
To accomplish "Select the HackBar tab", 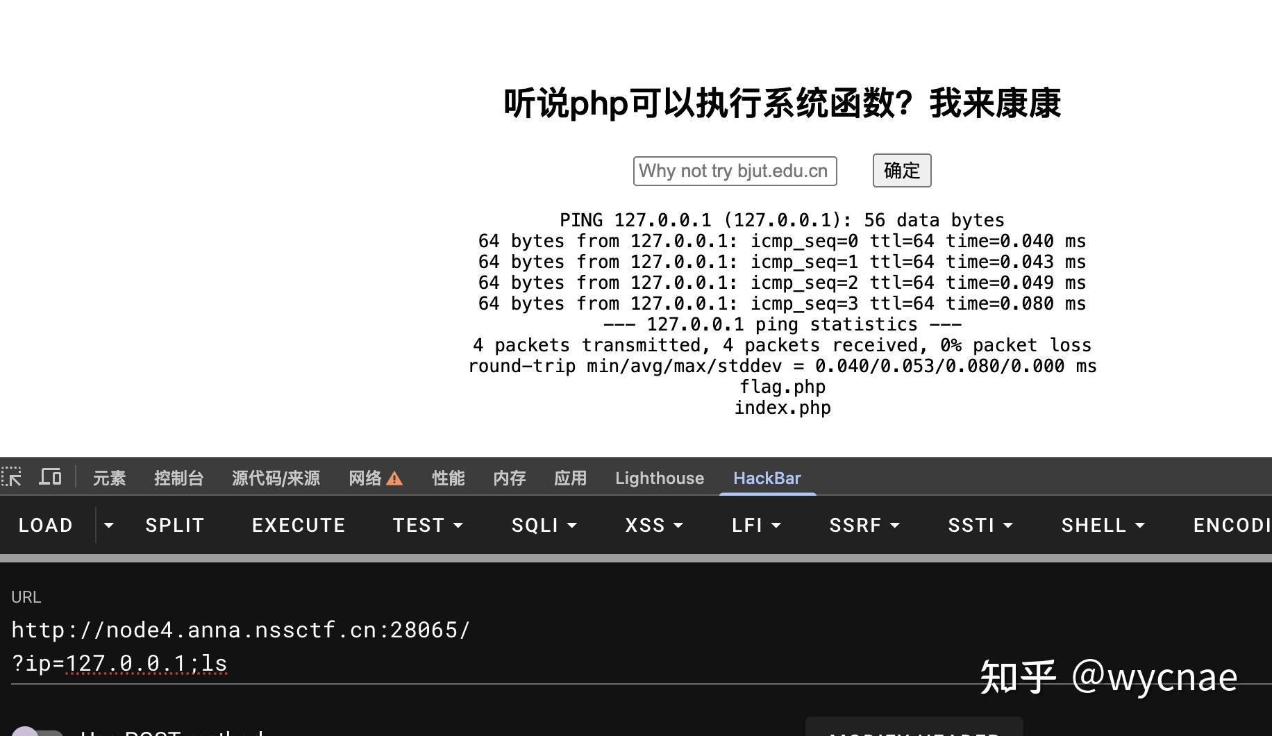I will pyautogui.click(x=767, y=478).
